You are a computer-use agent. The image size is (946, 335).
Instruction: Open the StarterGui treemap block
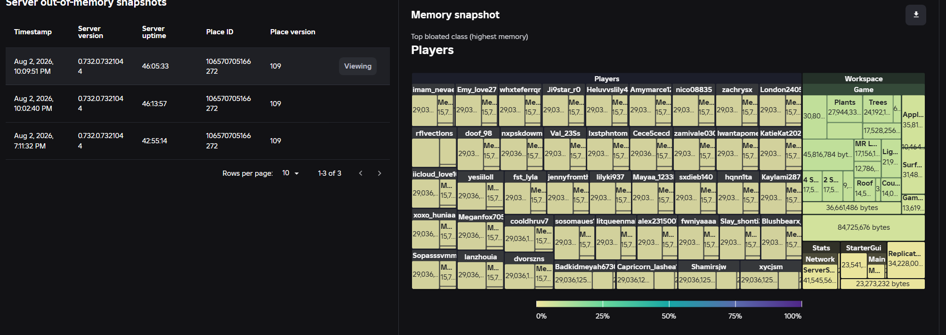point(863,248)
